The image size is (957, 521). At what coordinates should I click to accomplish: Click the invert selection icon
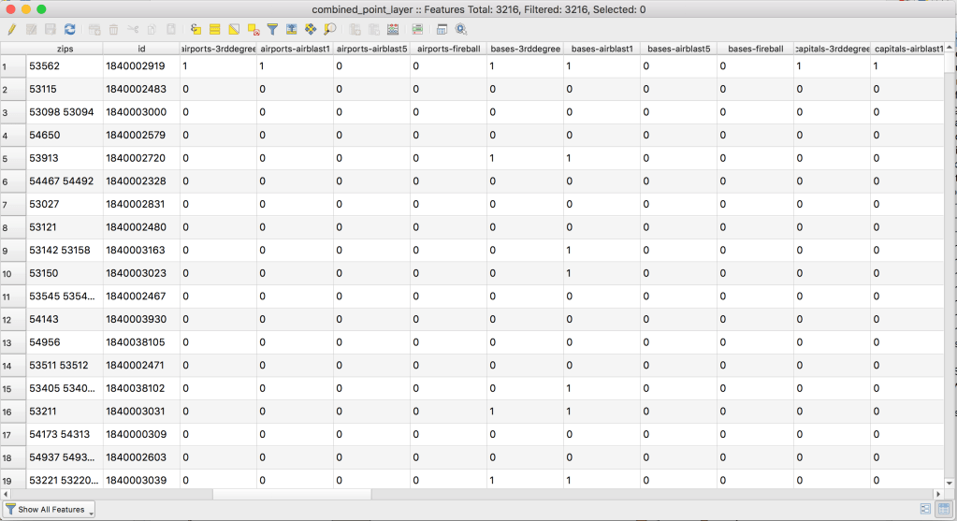tap(234, 30)
